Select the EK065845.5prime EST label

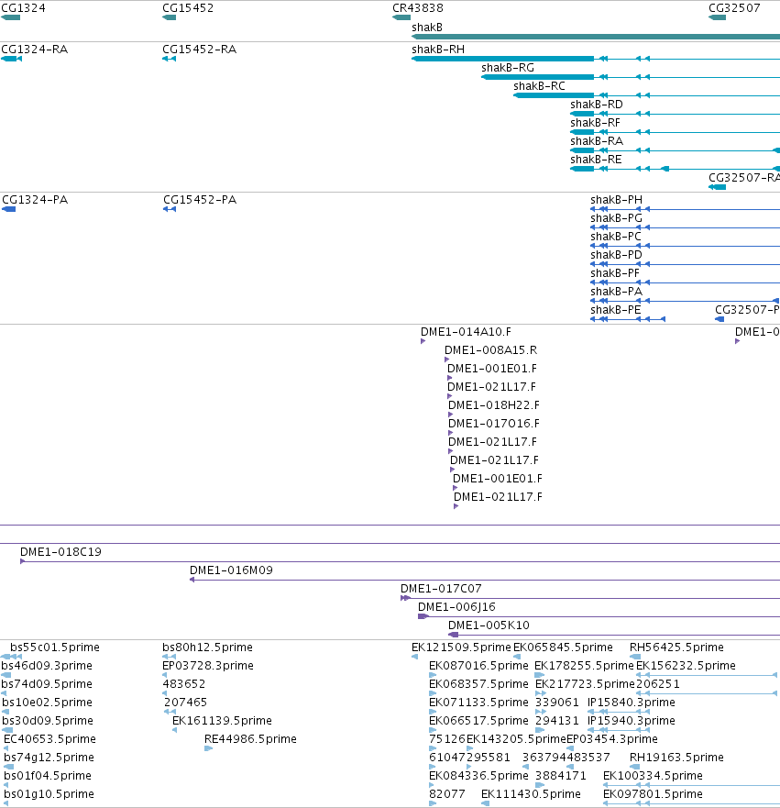pyautogui.click(x=564, y=648)
